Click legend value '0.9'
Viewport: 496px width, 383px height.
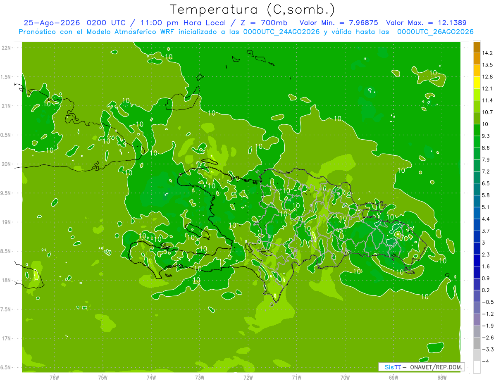pos(486,278)
